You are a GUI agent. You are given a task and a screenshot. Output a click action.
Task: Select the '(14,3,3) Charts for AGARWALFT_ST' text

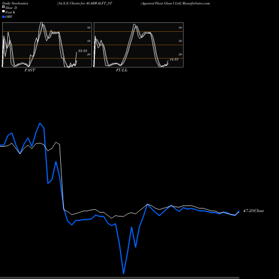point(84,3)
